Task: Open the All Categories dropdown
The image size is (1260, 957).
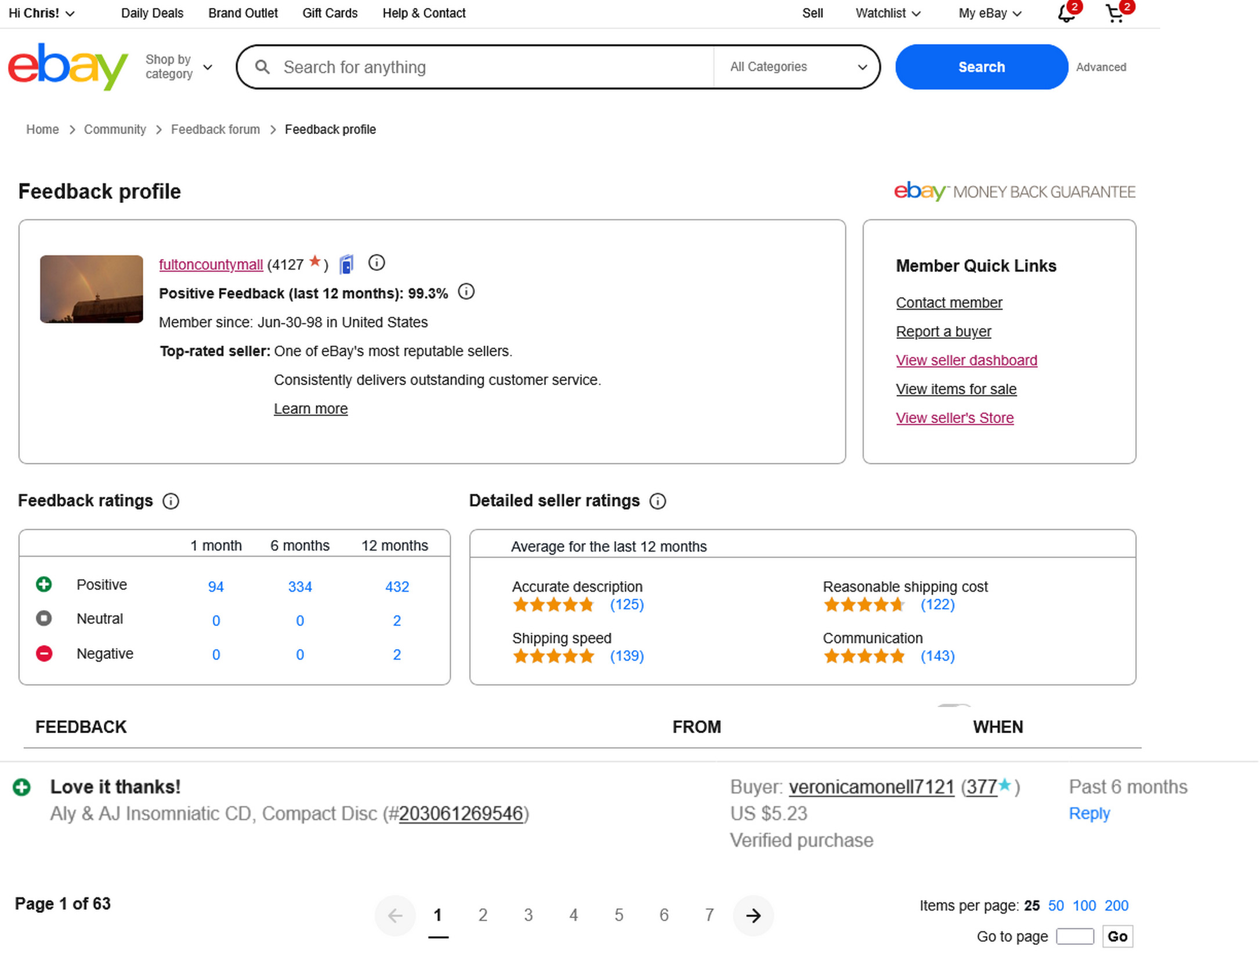Action: 798,67
